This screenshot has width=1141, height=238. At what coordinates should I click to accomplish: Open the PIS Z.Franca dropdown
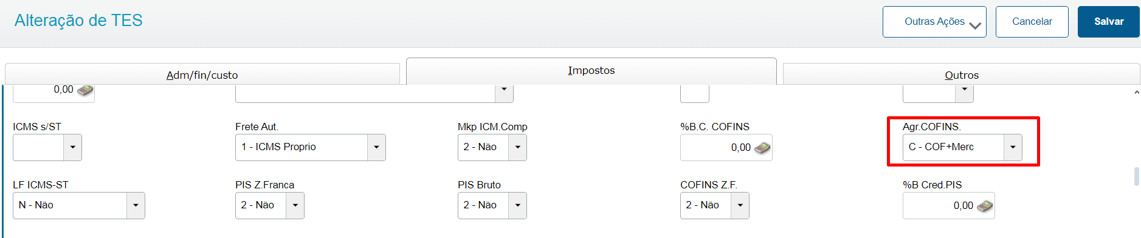point(295,205)
